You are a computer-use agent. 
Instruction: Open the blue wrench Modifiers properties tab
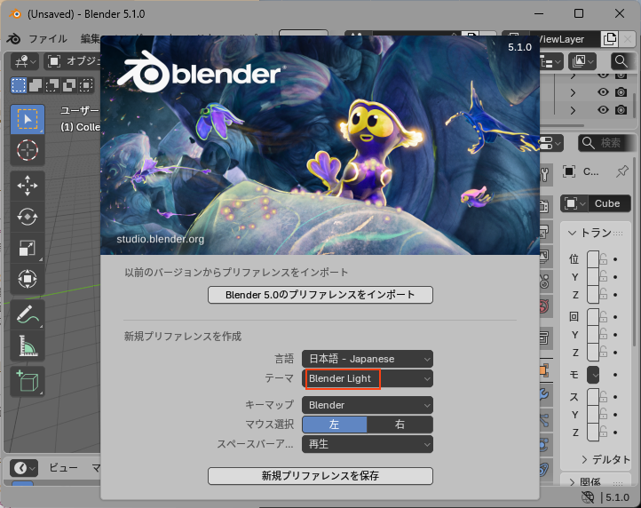pyautogui.click(x=544, y=394)
